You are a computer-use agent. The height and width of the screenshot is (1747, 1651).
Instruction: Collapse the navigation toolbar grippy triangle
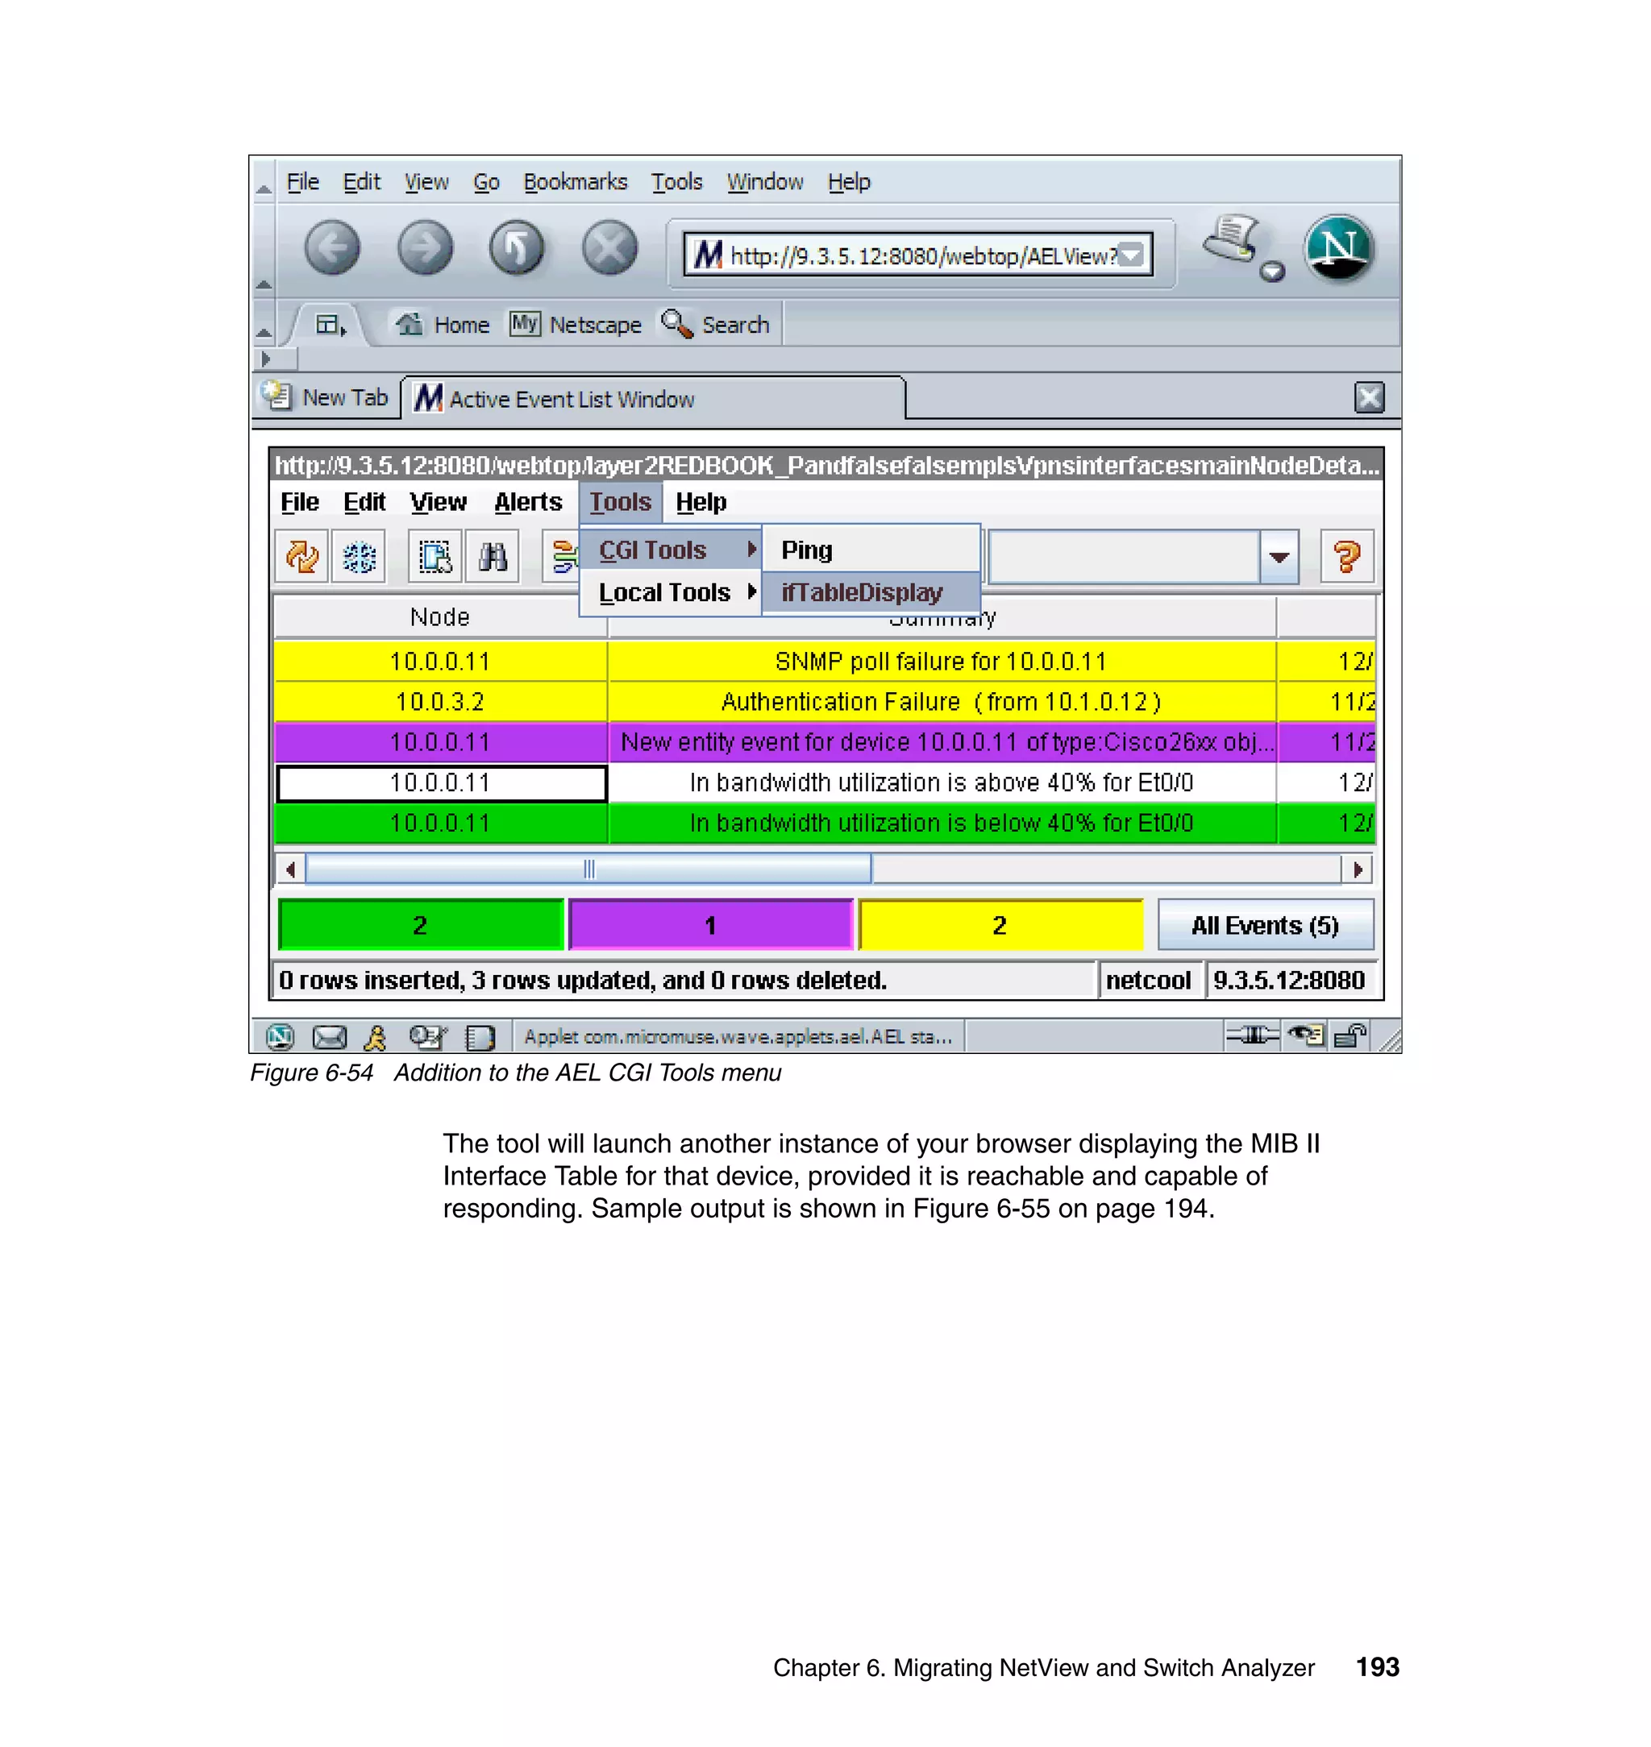(x=263, y=284)
